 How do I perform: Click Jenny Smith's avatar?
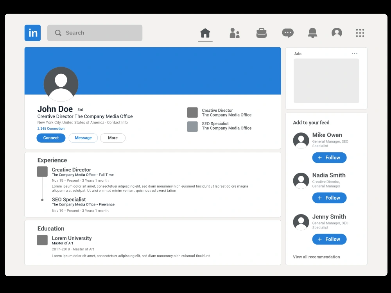tap(301, 222)
